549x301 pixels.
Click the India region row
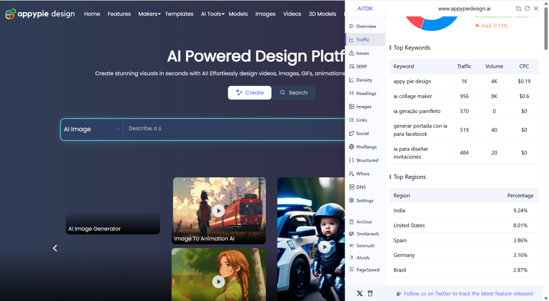pyautogui.click(x=464, y=211)
